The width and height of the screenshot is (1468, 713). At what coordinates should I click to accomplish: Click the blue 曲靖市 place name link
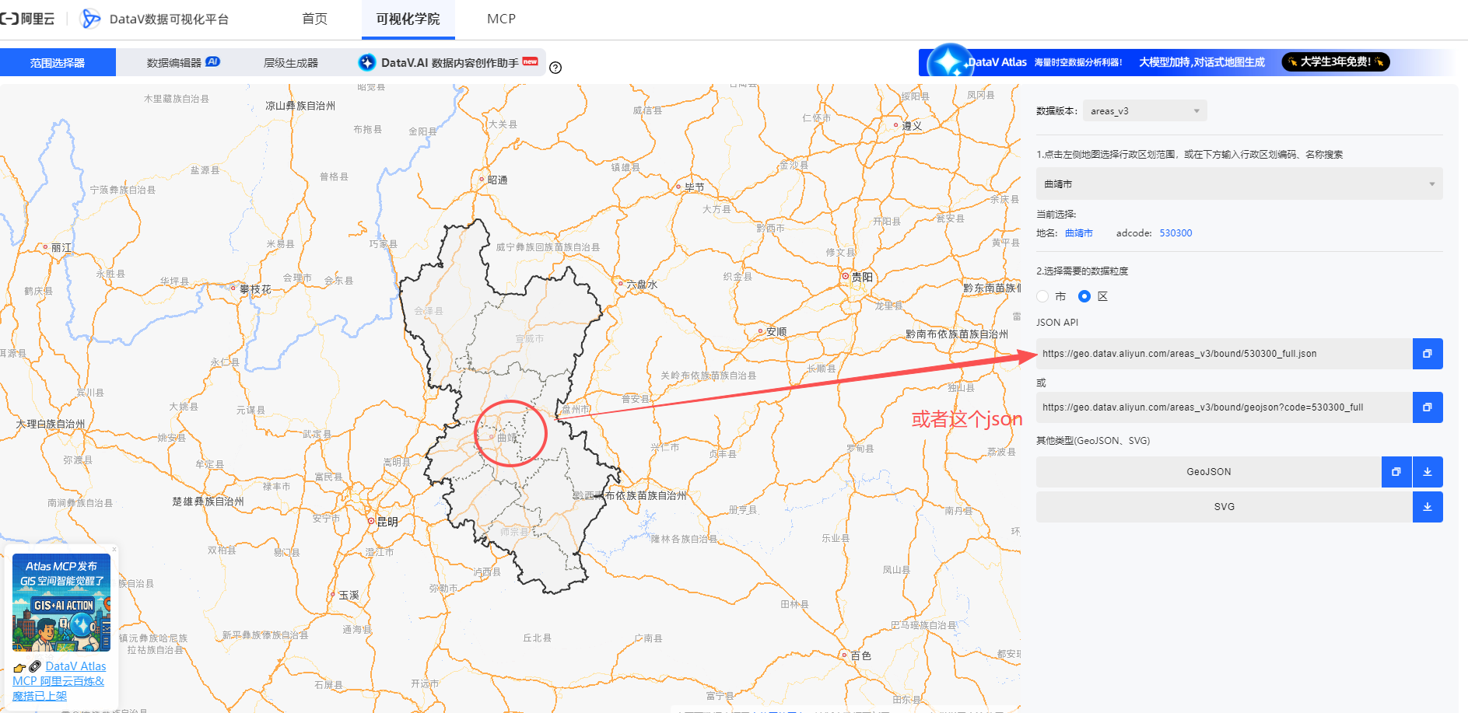pyautogui.click(x=1078, y=233)
